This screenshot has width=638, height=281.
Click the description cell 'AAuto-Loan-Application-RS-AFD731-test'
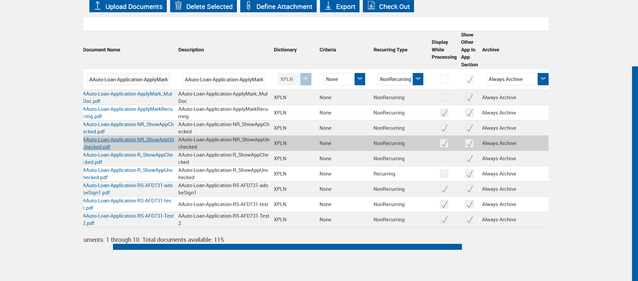[223, 204]
